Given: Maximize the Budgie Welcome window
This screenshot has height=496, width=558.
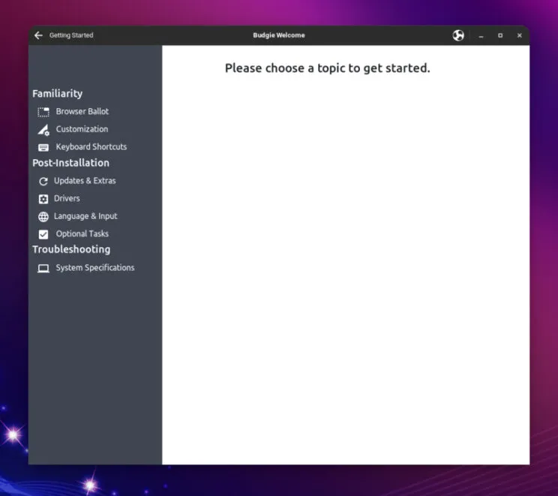Looking at the screenshot, I should coord(500,35).
